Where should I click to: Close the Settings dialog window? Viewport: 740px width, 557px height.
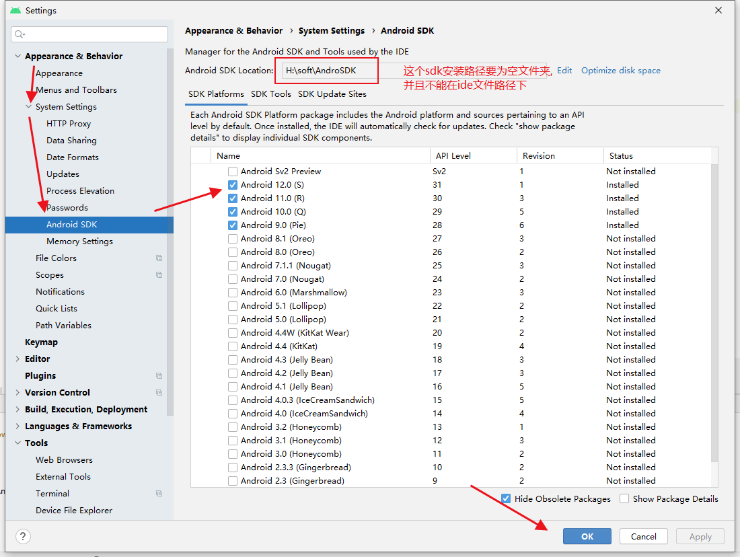pyautogui.click(x=718, y=10)
